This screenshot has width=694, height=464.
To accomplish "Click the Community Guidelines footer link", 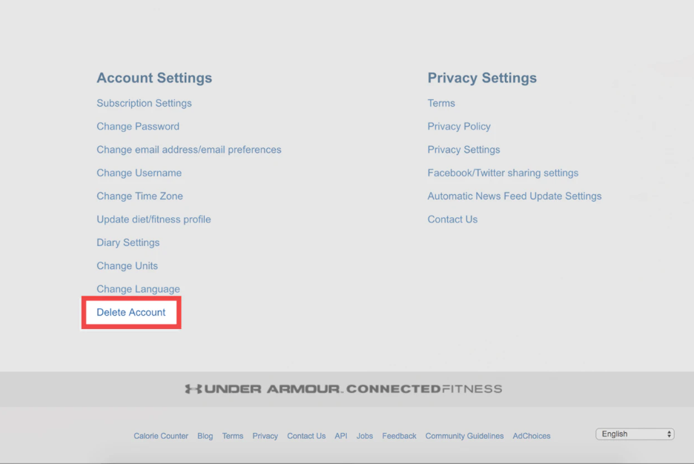I will 464,436.
